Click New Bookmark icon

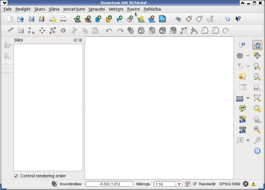(x=243, y=119)
